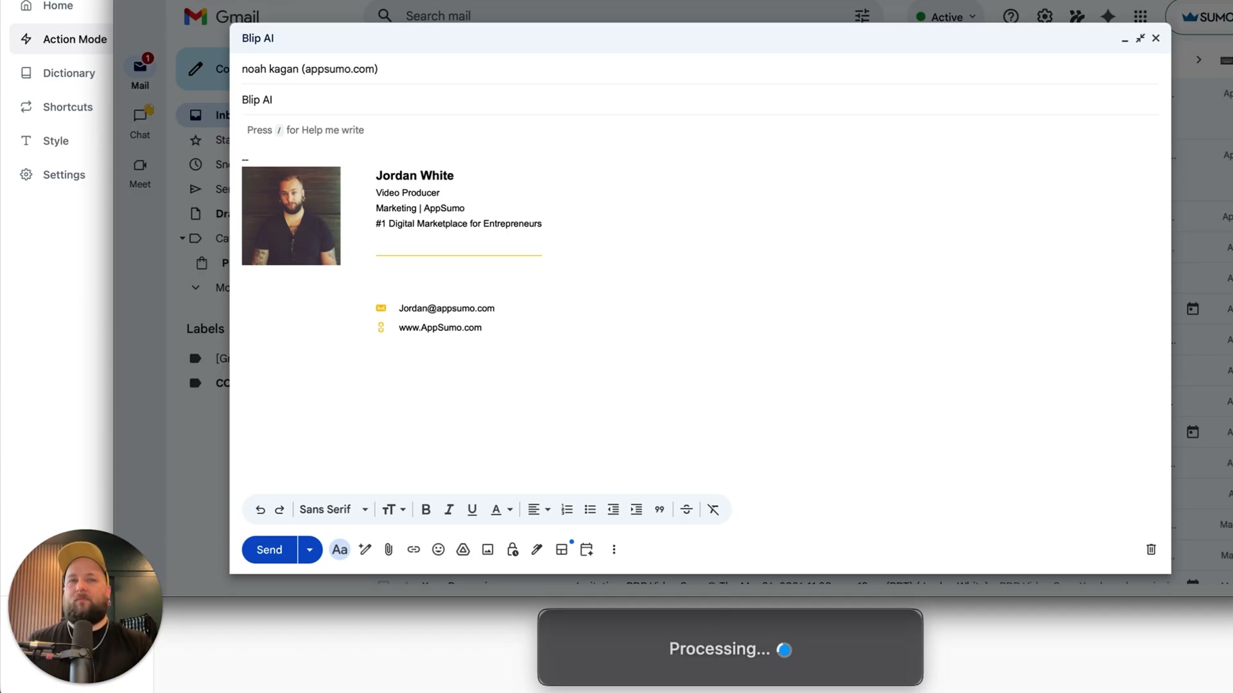Image resolution: width=1233 pixels, height=693 pixels.
Task: Insert signature with the pen icon
Action: (x=537, y=549)
